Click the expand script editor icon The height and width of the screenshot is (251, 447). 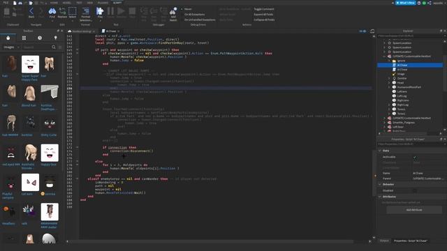click(x=372, y=31)
